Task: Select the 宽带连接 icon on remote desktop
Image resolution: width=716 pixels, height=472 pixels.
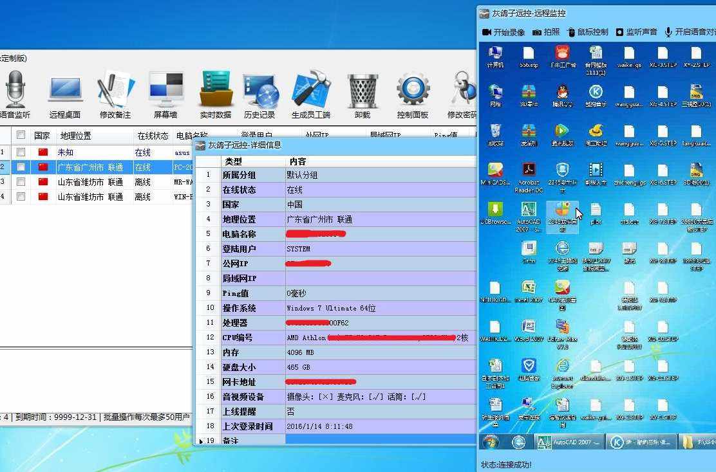Action: pos(529,409)
